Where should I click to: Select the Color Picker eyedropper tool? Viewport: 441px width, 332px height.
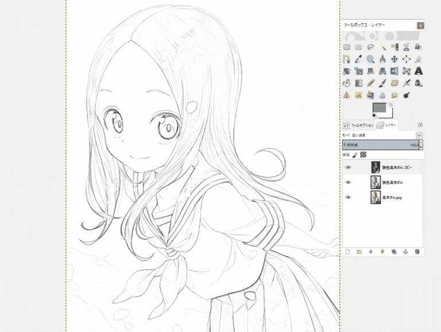coord(359,59)
